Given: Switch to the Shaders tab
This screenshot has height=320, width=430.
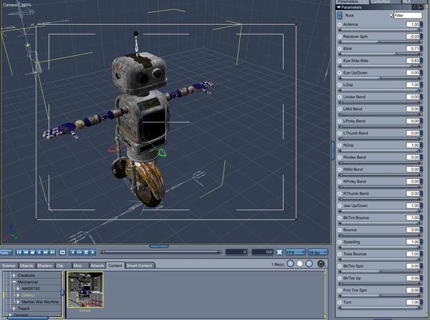Looking at the screenshot, I should point(44,266).
